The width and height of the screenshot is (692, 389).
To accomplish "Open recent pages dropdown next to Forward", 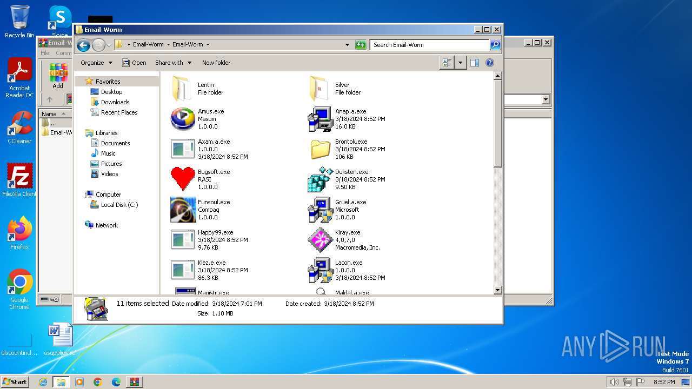I will pos(109,45).
